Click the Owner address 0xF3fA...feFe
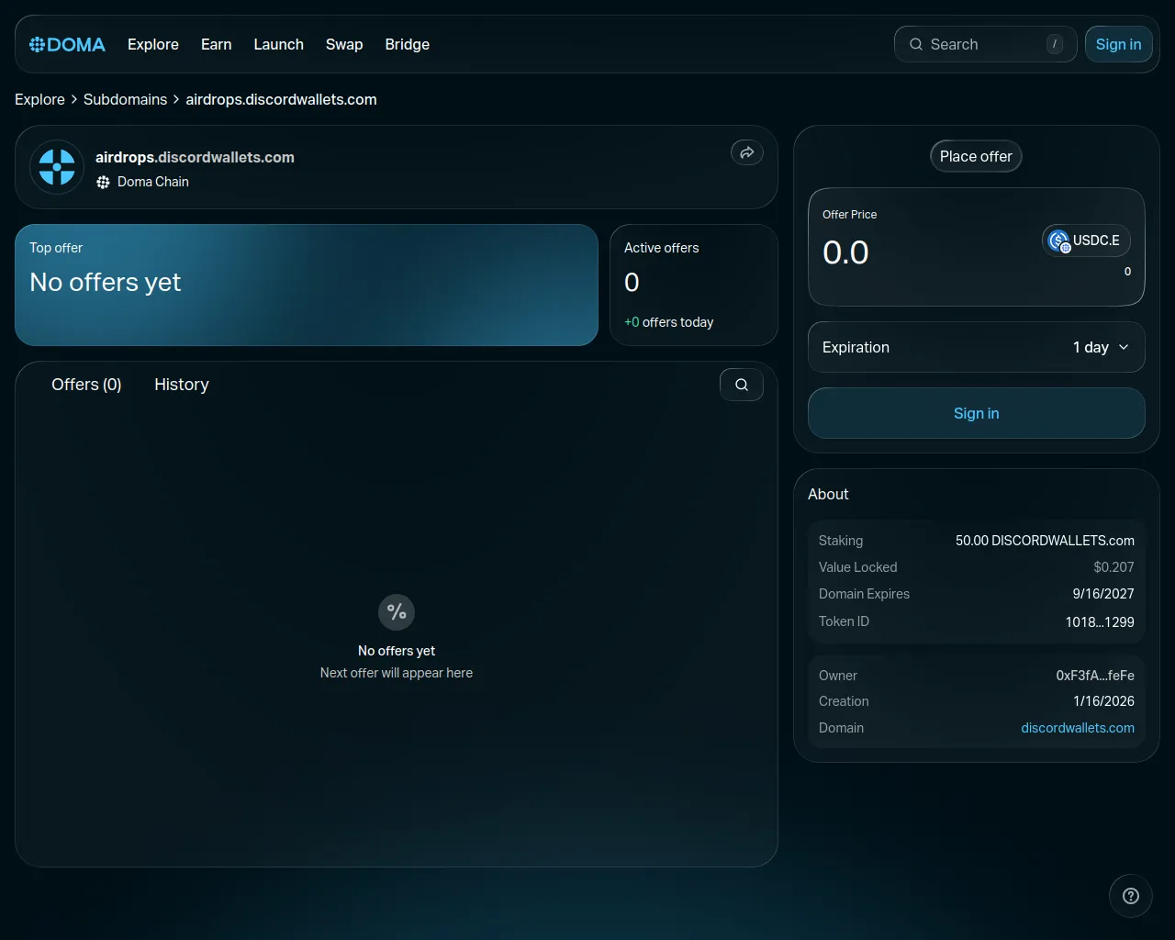 [x=1095, y=676]
